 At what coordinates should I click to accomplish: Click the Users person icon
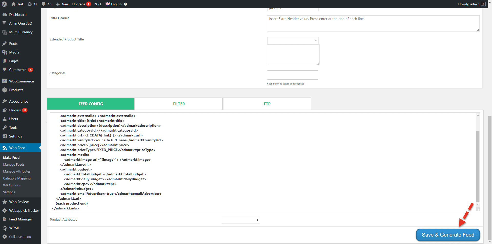(x=4, y=119)
